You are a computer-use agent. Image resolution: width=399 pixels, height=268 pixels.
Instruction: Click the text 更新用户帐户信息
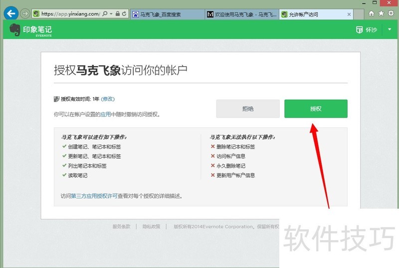tap(235, 175)
